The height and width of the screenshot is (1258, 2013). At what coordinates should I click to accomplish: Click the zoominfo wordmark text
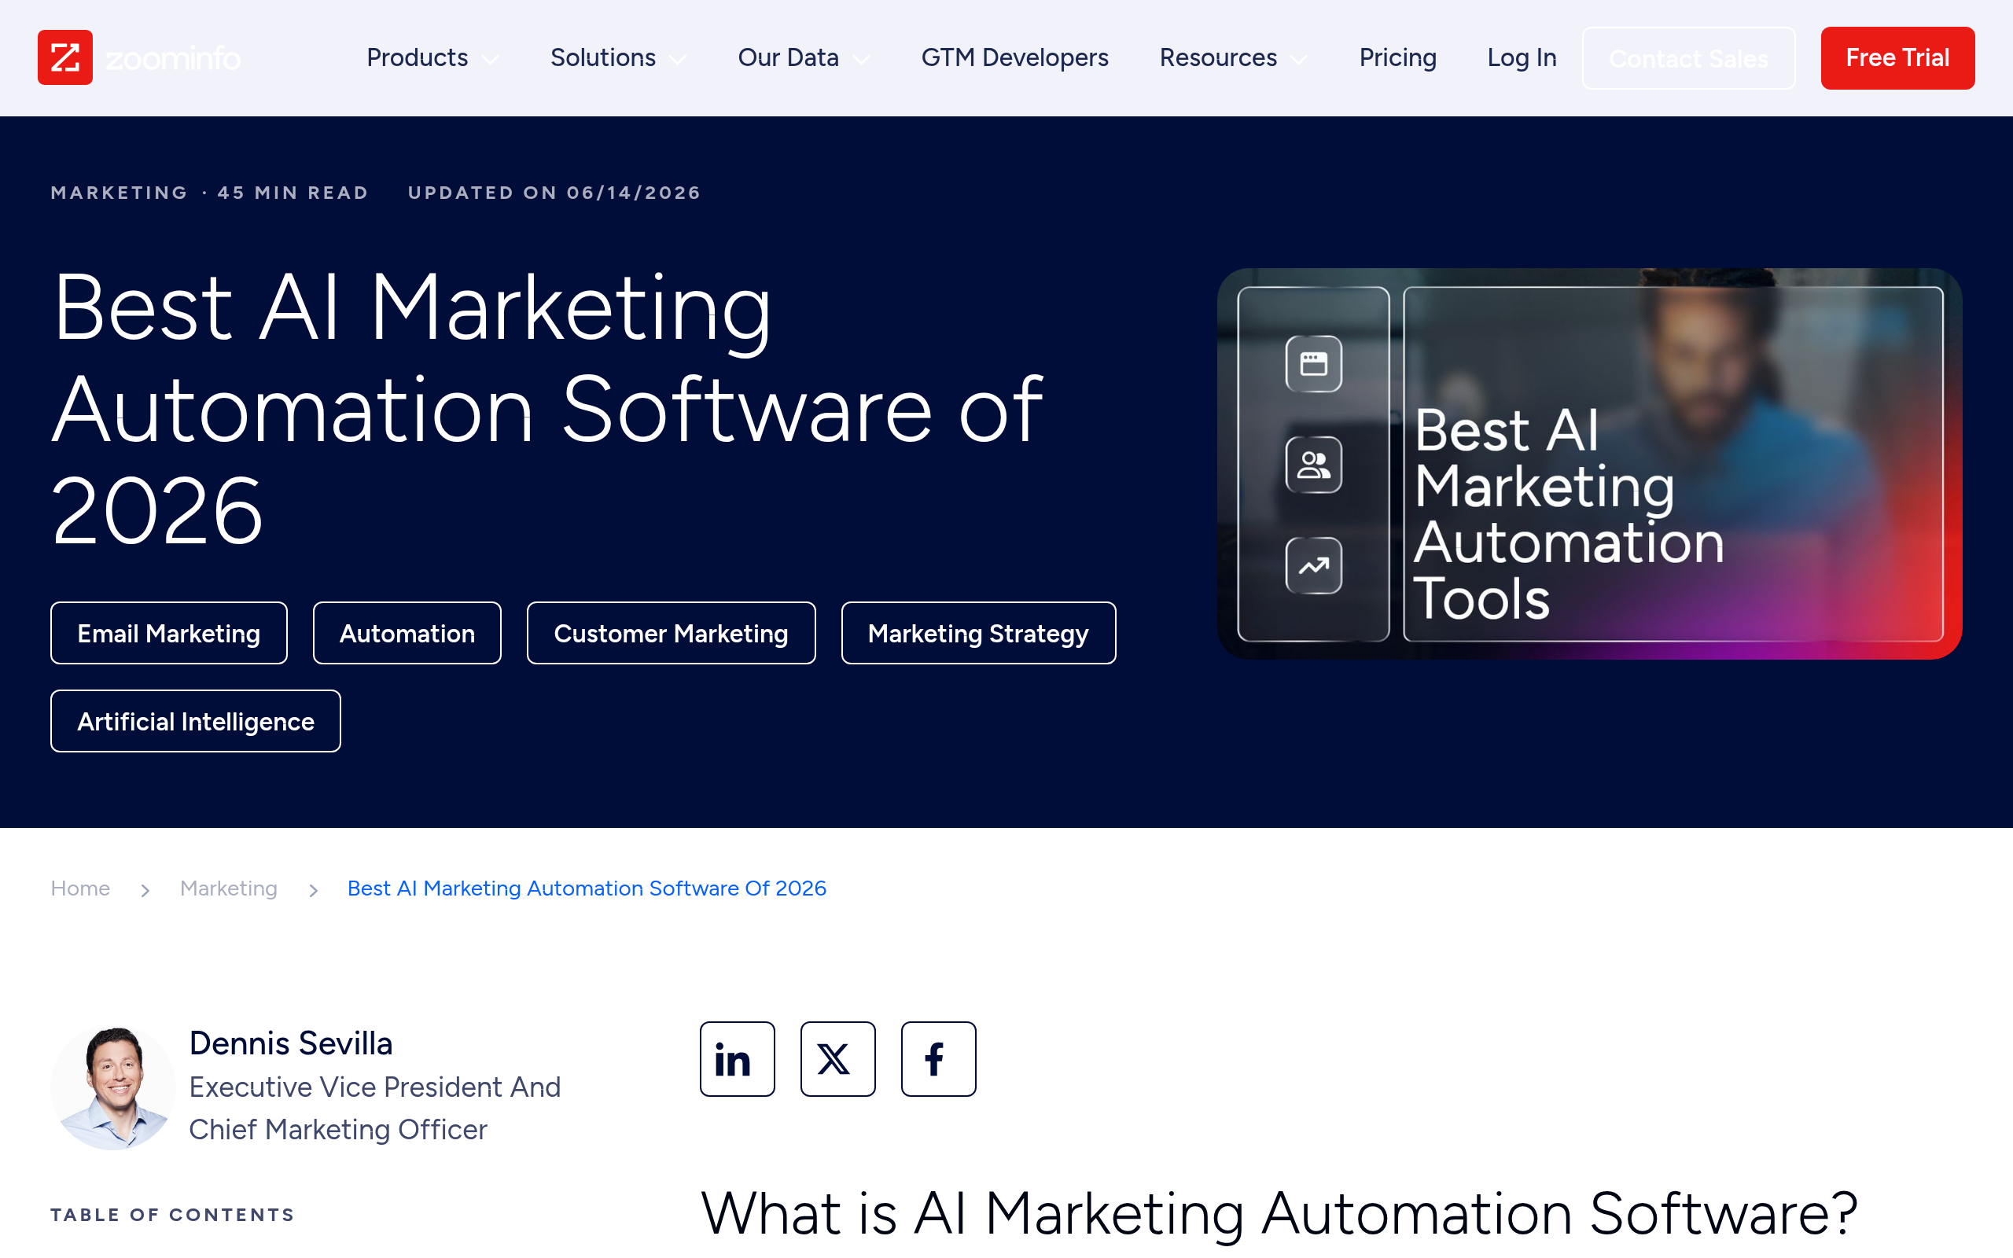(x=173, y=58)
